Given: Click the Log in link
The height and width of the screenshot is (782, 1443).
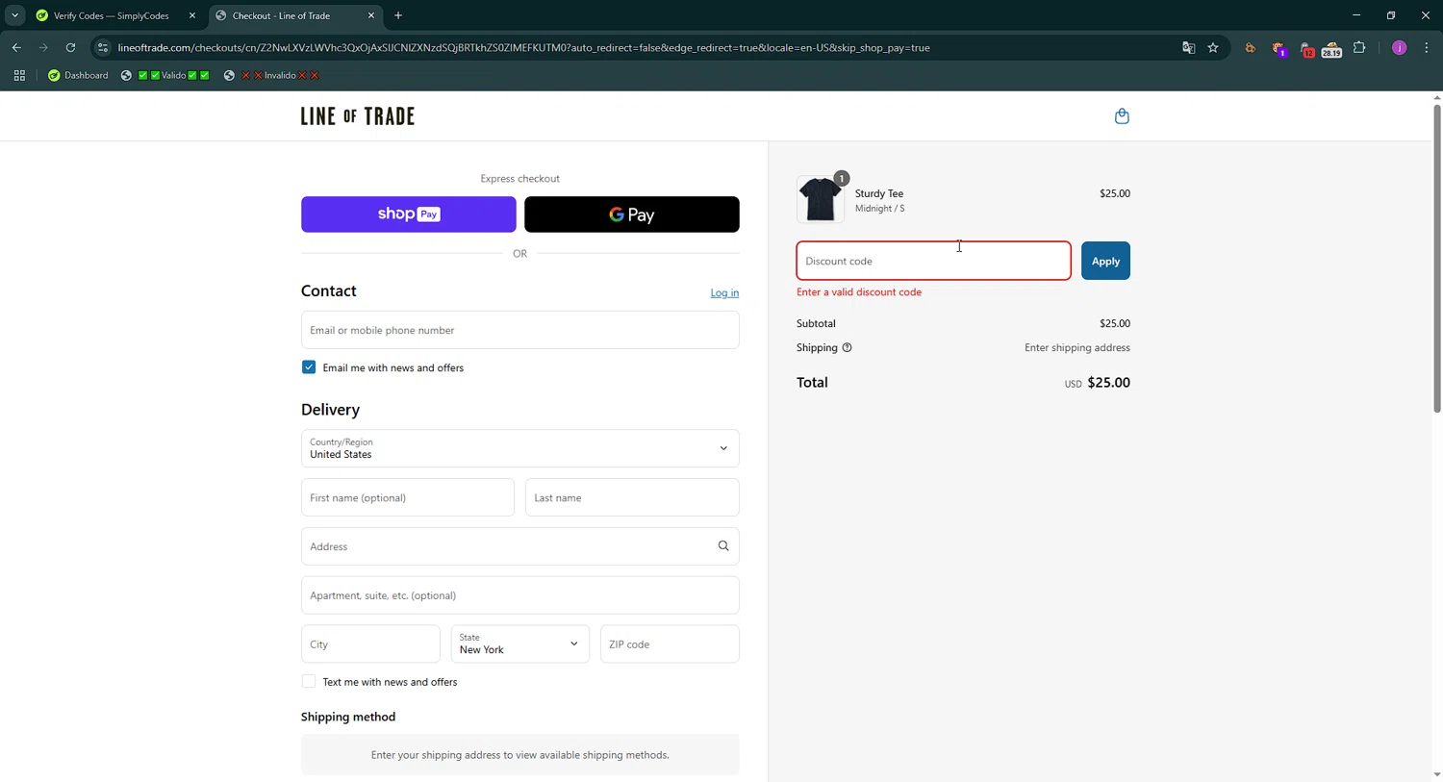Looking at the screenshot, I should coord(724,293).
